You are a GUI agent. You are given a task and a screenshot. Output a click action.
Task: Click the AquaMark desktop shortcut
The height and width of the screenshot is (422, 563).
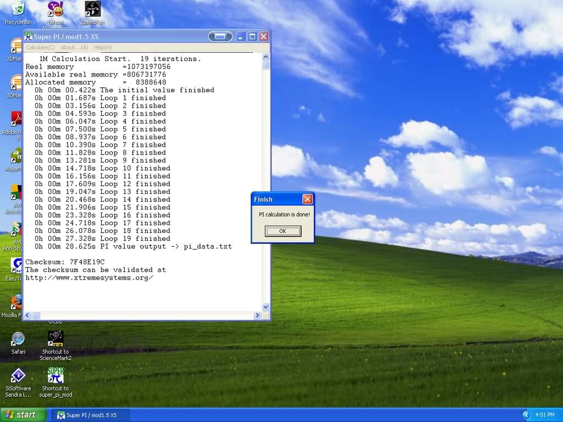(15, 159)
